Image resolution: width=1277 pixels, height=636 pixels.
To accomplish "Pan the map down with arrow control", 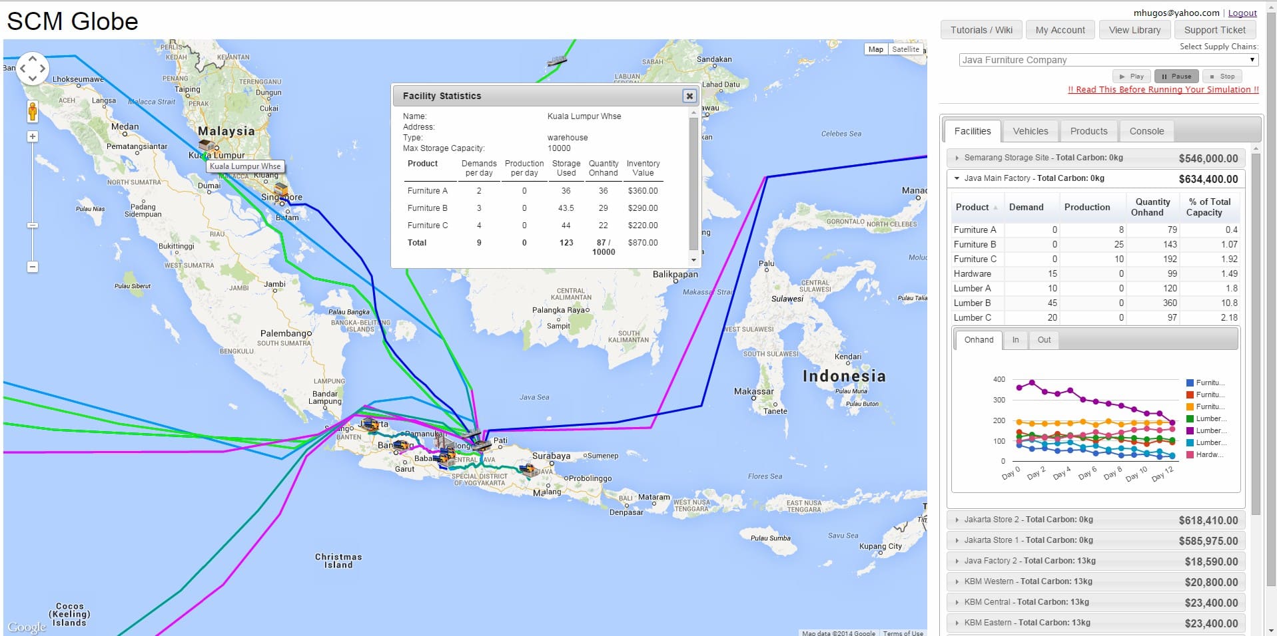I will [x=33, y=79].
